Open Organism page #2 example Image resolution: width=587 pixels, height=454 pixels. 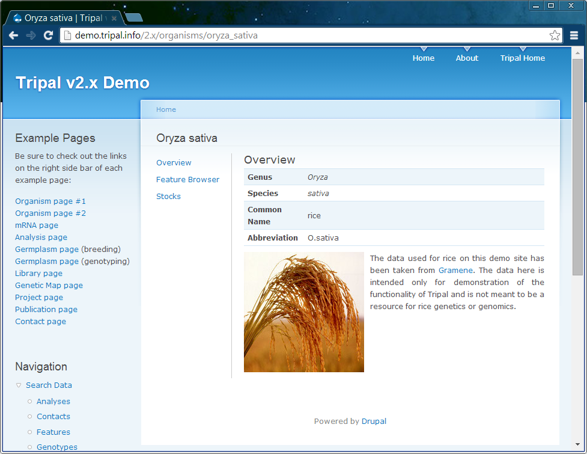[50, 213]
